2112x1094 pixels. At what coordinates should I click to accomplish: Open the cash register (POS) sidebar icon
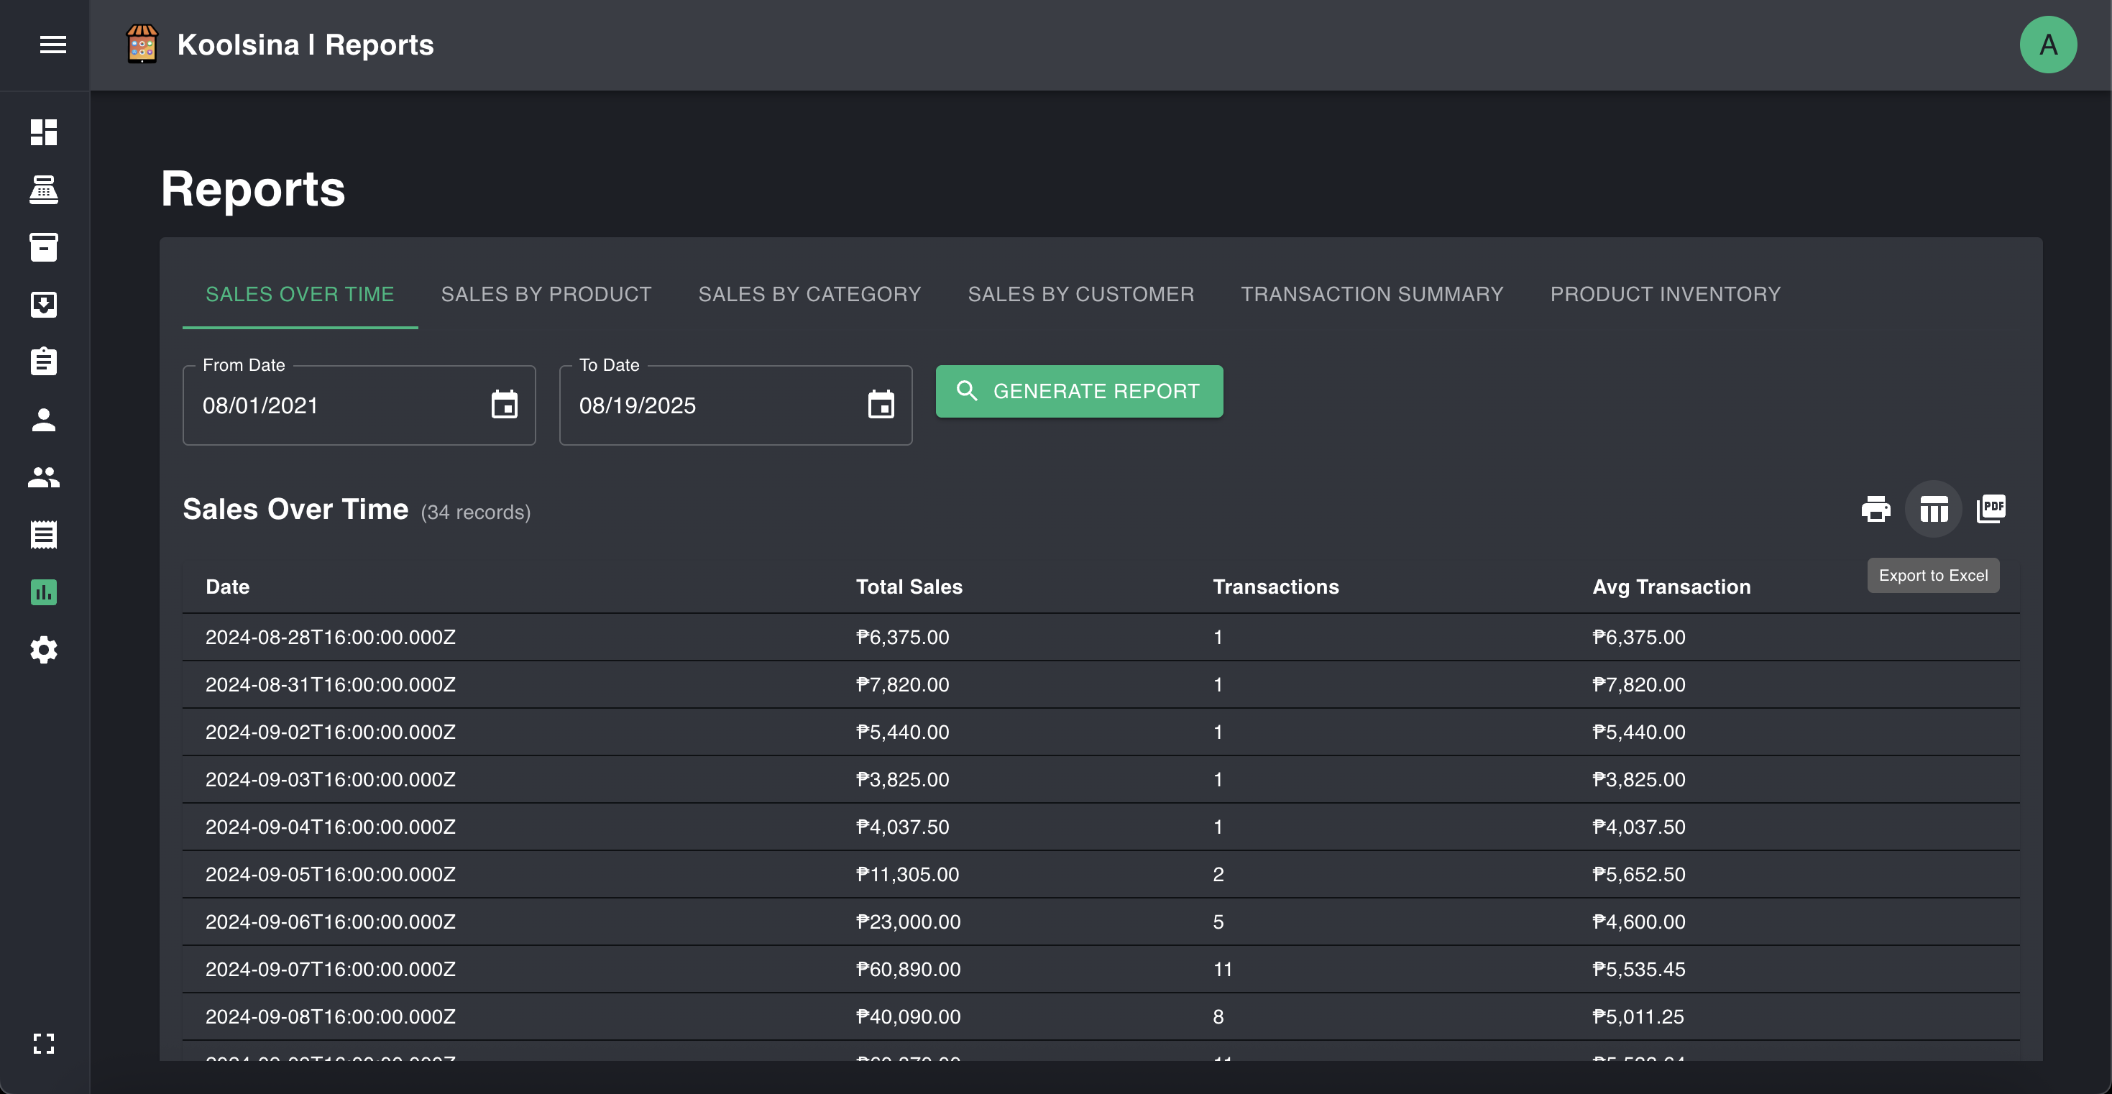click(x=43, y=190)
